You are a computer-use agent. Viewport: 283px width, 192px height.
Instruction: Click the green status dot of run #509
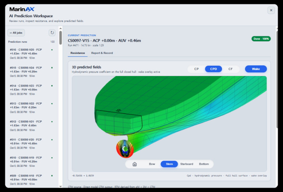(52, 176)
